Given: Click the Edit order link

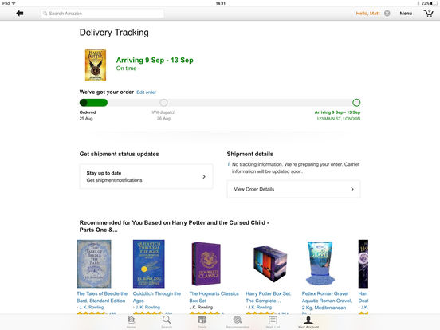Looking at the screenshot, I should [x=146, y=92].
